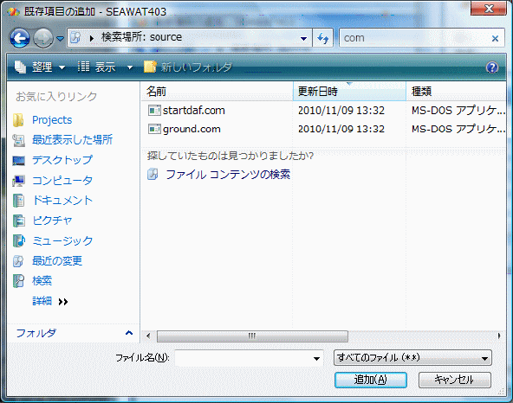Click the Projects folder icon

(18, 120)
